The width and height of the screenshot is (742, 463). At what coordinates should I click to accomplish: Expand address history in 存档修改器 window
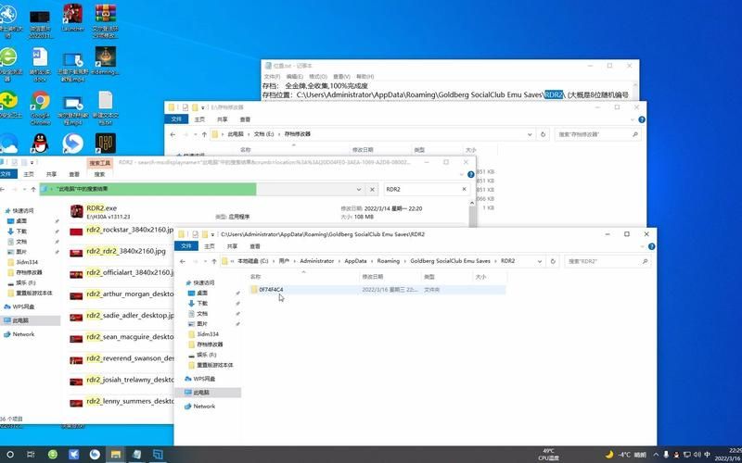coord(530,134)
